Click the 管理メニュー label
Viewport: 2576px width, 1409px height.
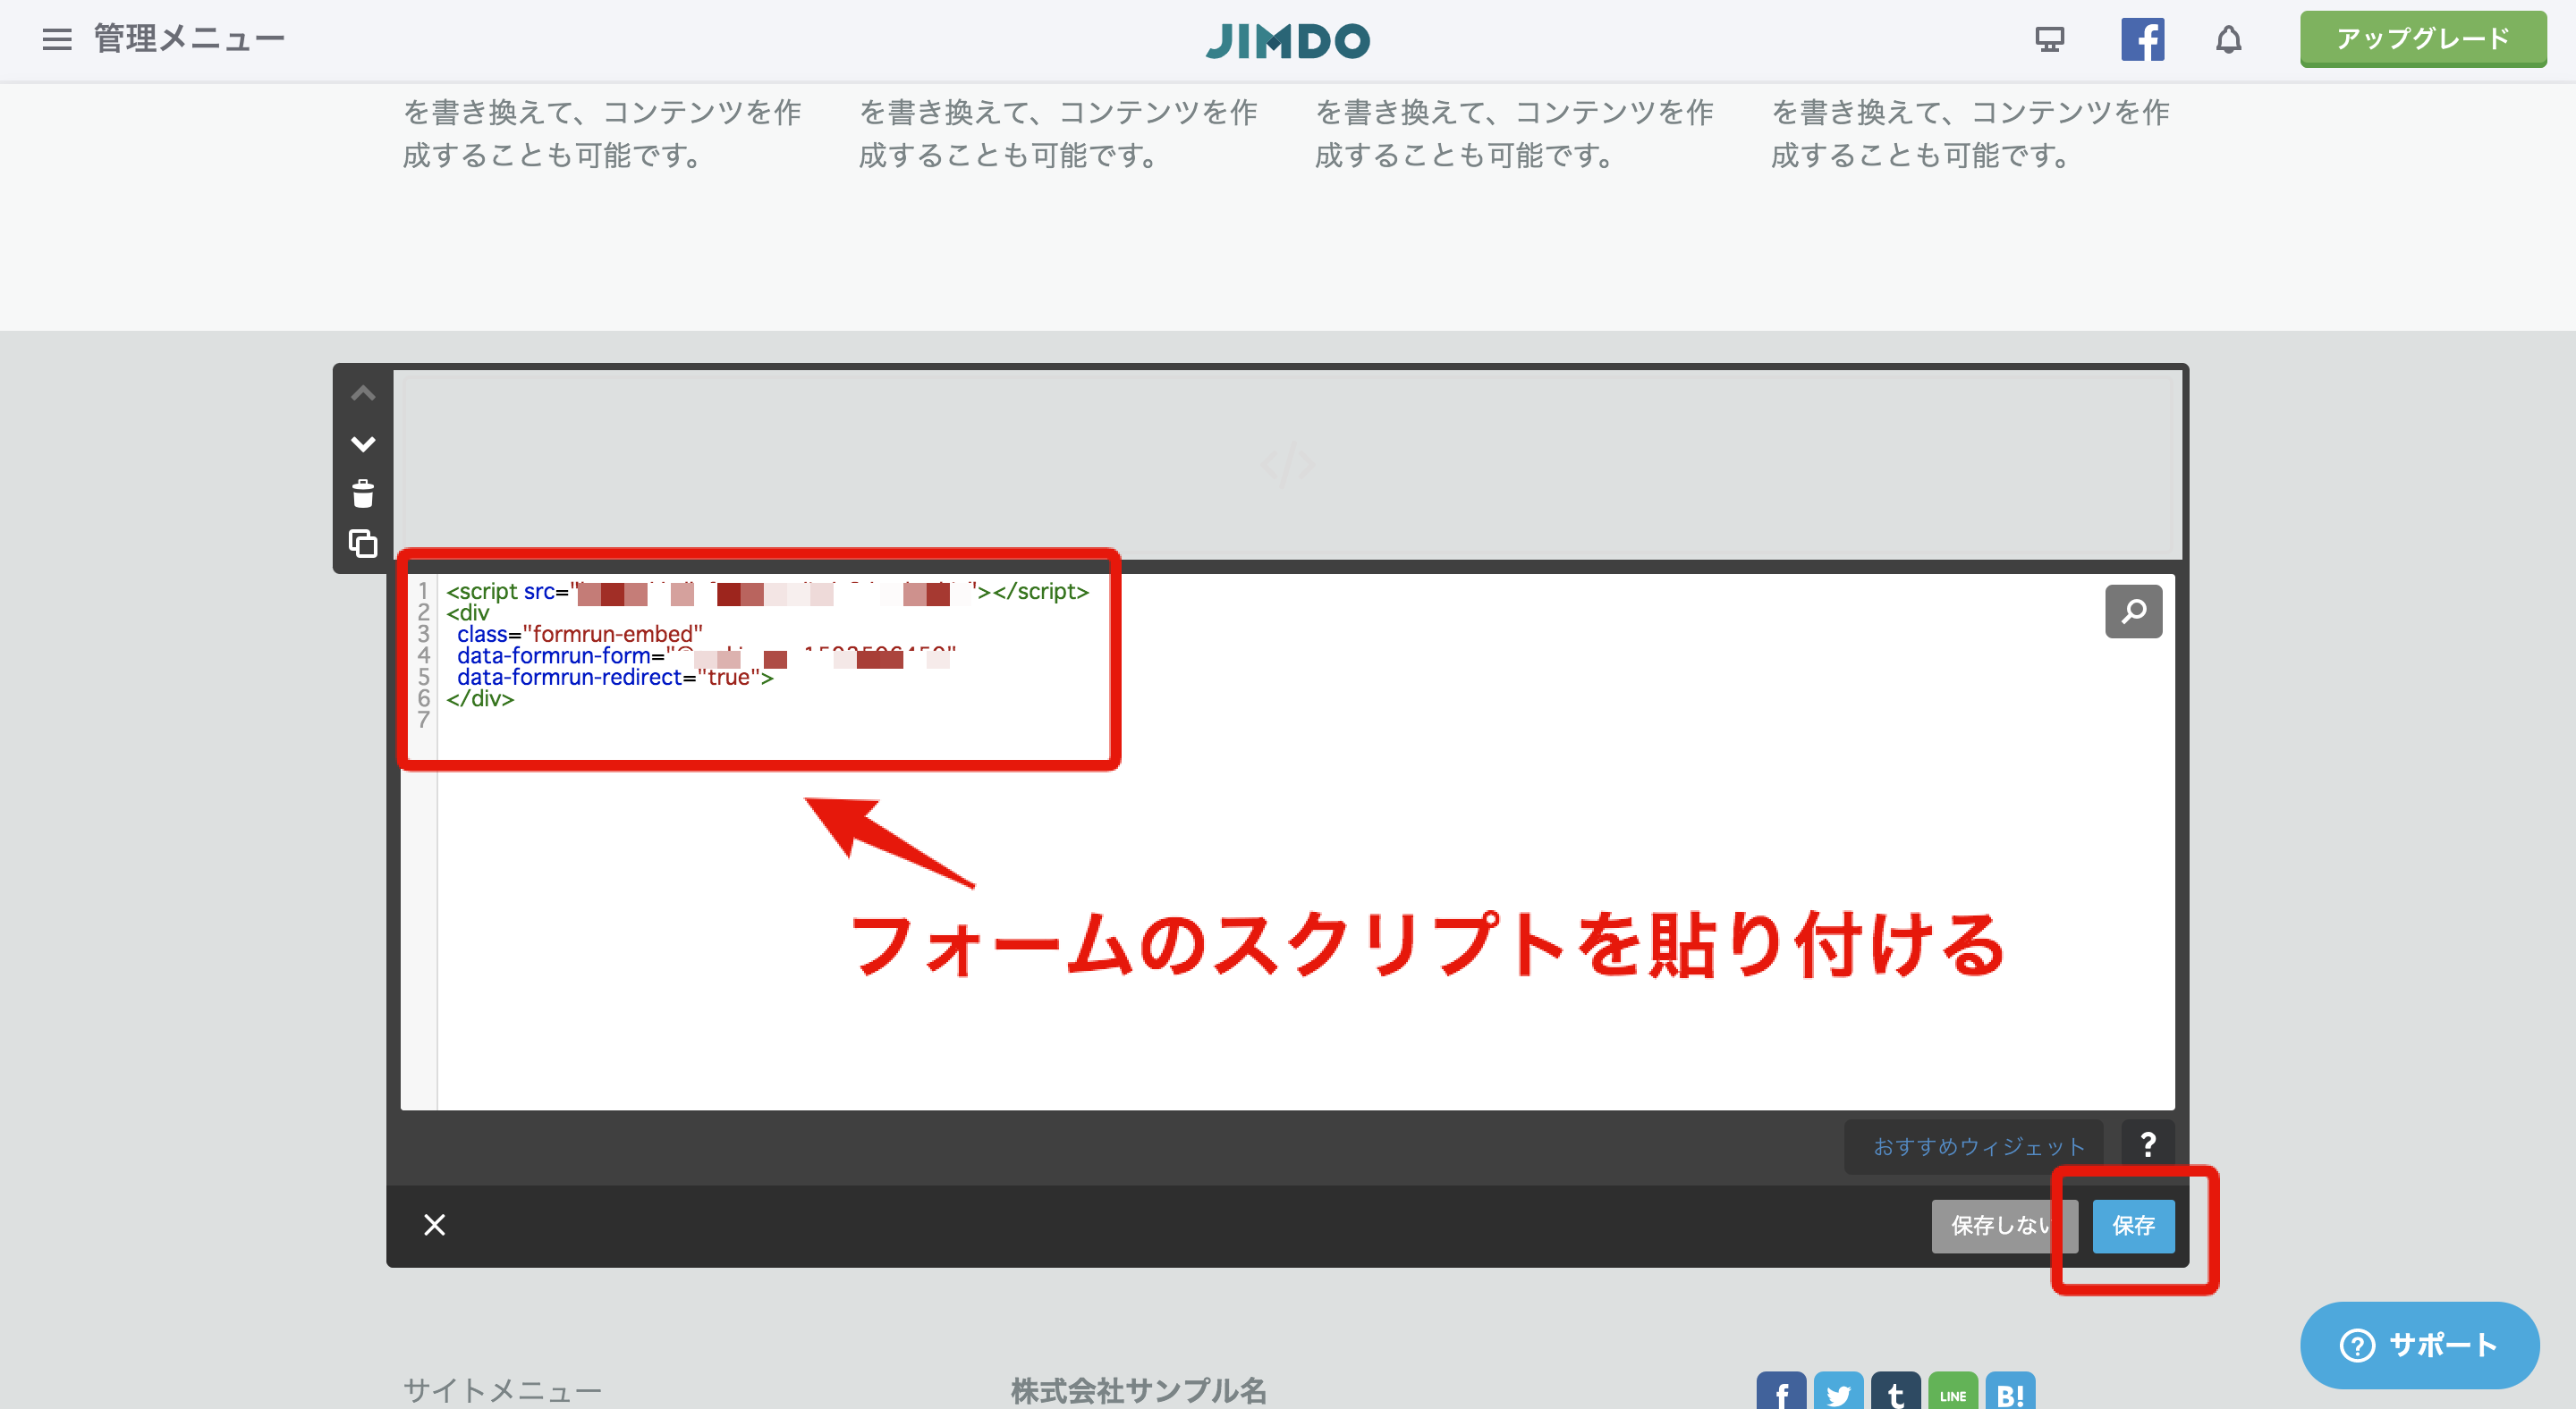click(x=189, y=39)
